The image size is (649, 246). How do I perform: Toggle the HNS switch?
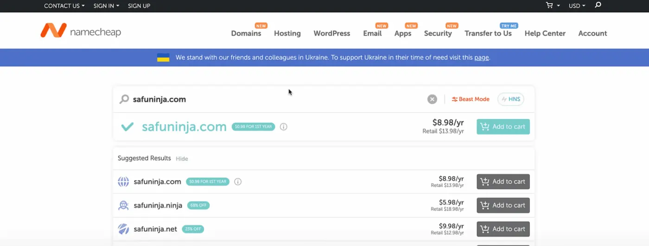(x=511, y=99)
